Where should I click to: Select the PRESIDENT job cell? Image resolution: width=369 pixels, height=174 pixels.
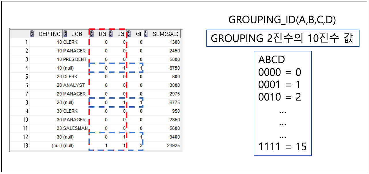tap(75, 59)
